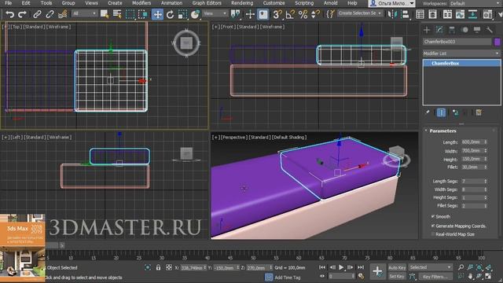The image size is (503, 283).
Task: Click Configure Modifier Sets icon
Action: pyautogui.click(x=479, y=112)
